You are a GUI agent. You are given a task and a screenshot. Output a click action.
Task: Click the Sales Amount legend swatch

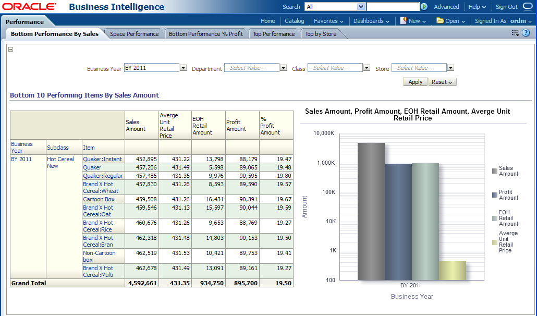(x=494, y=171)
